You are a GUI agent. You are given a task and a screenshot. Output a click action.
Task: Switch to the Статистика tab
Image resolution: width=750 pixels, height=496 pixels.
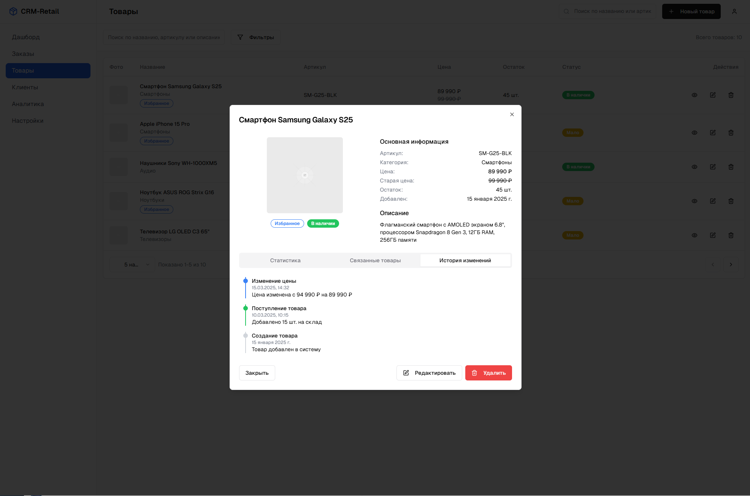click(285, 260)
